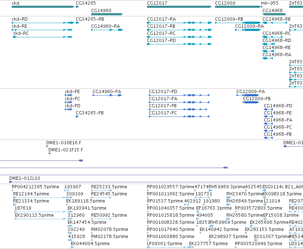Select transcript CG12017-RC
This screenshot has height=249, width=303.
161,33
